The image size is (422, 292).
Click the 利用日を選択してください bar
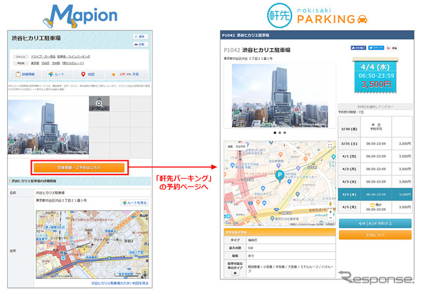(375, 107)
